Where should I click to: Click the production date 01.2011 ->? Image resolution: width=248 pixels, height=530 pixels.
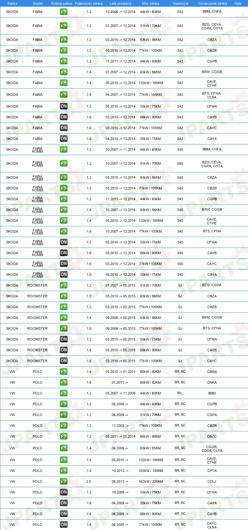click(120, 382)
